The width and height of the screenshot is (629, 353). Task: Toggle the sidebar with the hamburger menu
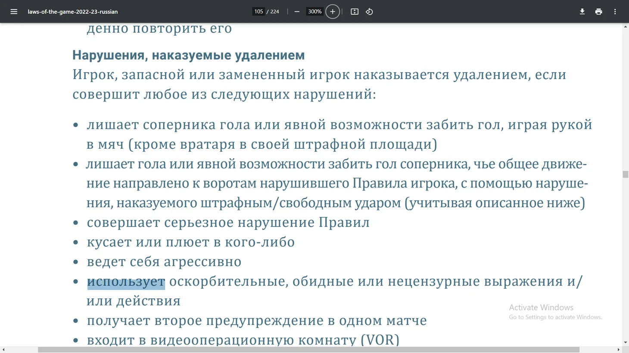coord(14,12)
